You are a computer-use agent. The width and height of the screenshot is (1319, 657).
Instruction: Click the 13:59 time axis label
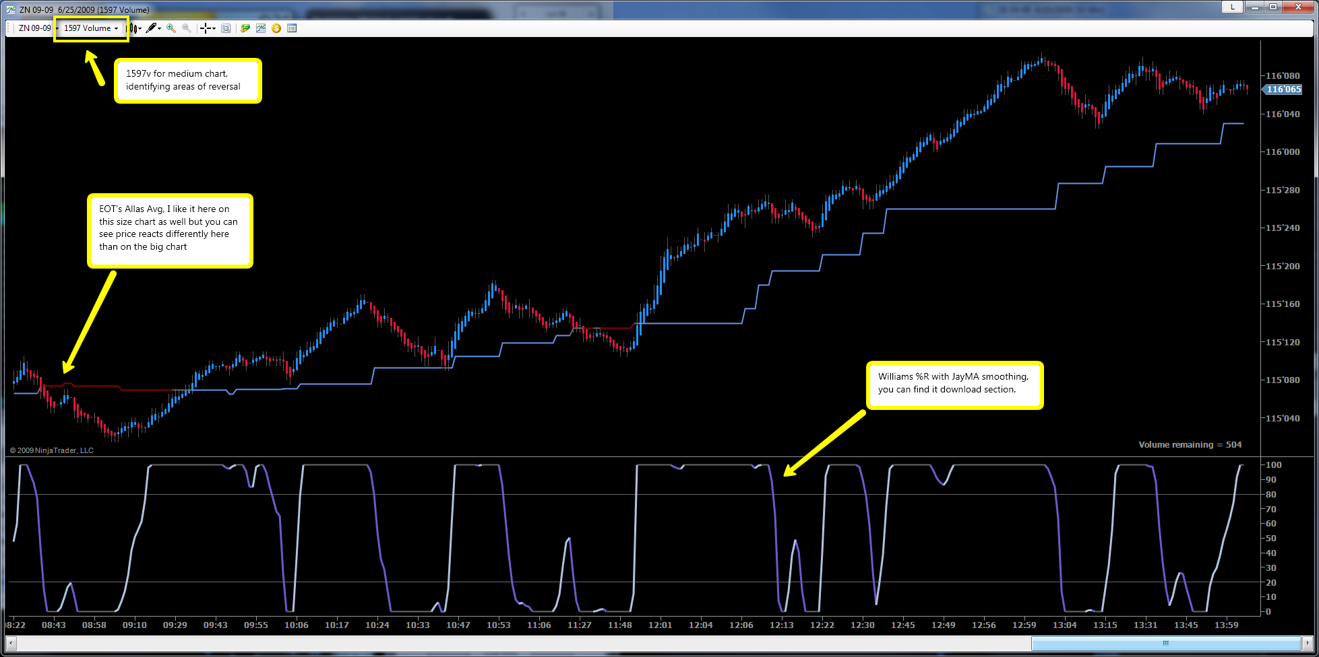pos(1226,625)
